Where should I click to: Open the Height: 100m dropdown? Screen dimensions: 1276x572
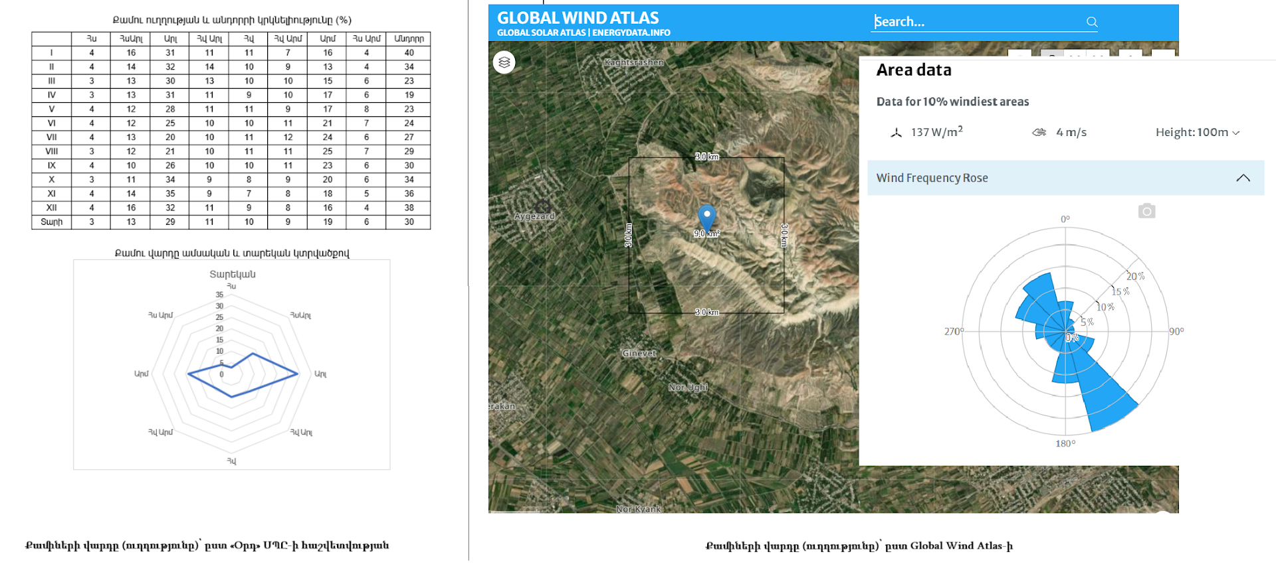(1197, 133)
